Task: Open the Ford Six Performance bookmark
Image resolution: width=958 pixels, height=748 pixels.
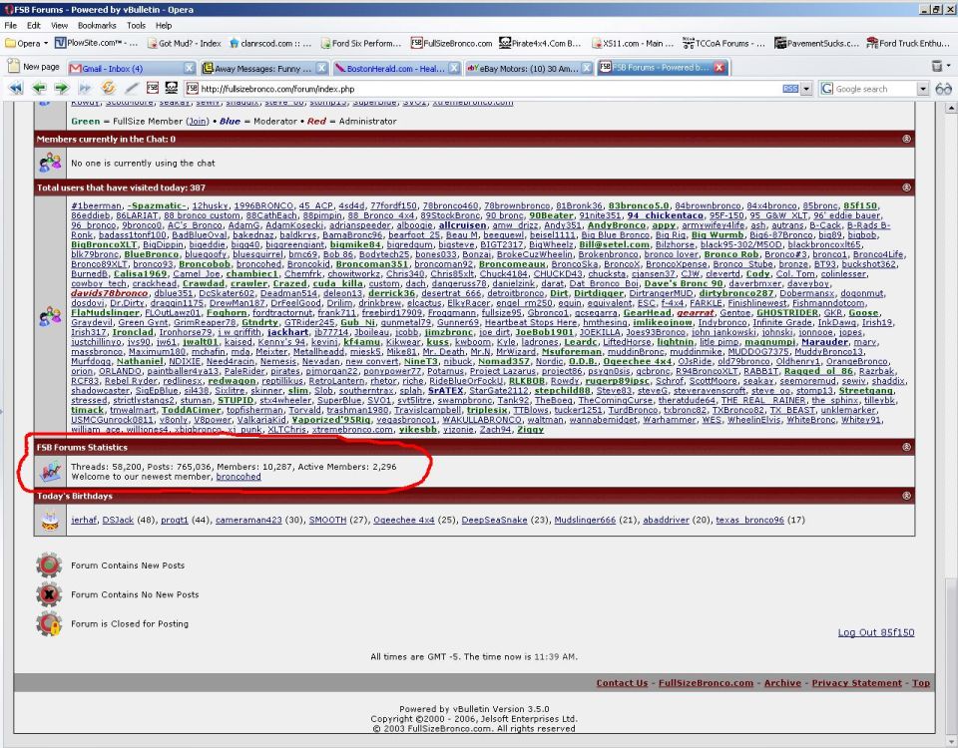Action: (360, 43)
